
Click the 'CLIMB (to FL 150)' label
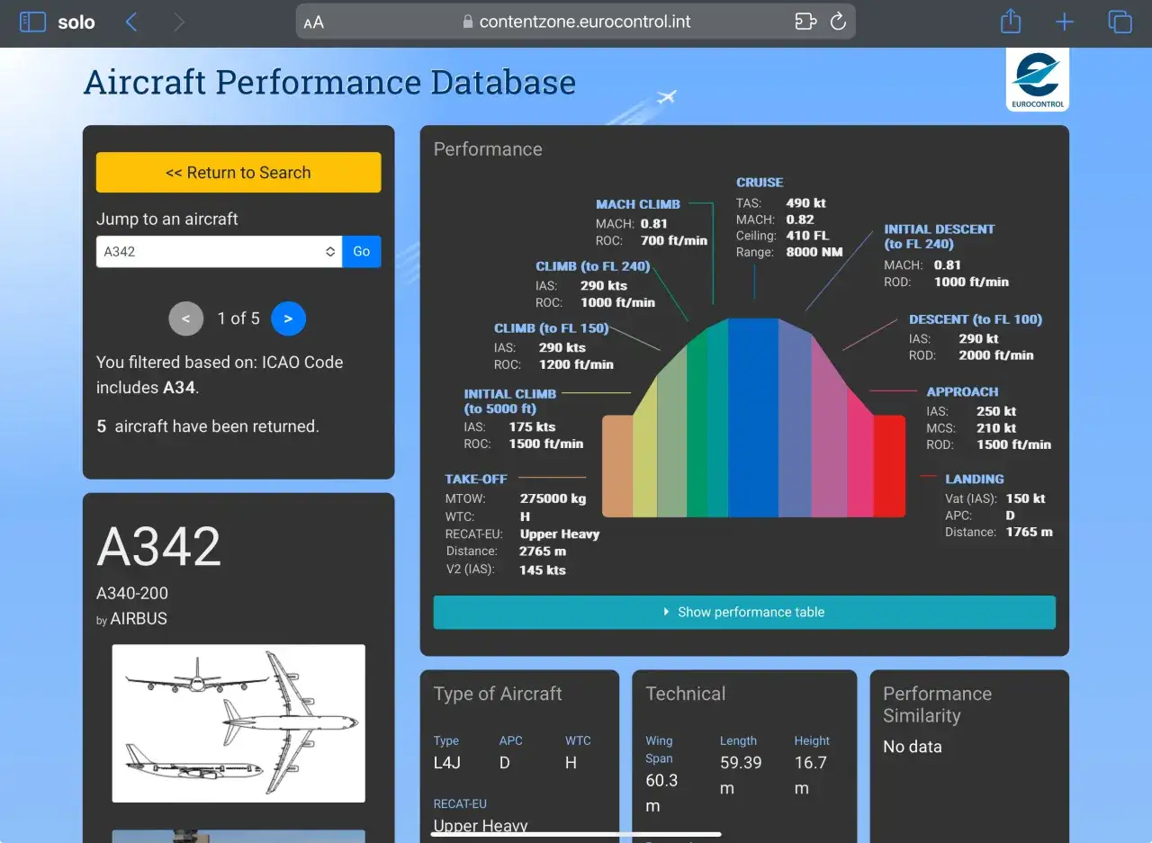552,328
